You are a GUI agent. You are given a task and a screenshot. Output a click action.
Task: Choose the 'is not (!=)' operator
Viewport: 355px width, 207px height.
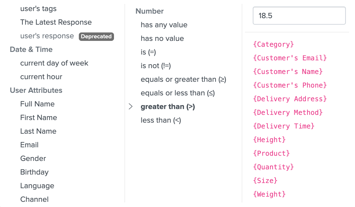coord(156,66)
